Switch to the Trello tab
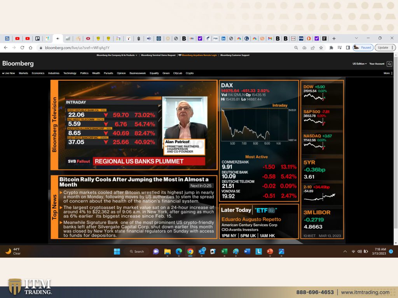398x298 pixels. 38,38
